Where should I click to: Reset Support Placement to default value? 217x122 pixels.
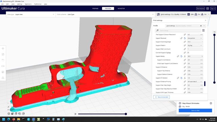pyautogui.click(x=184, y=38)
